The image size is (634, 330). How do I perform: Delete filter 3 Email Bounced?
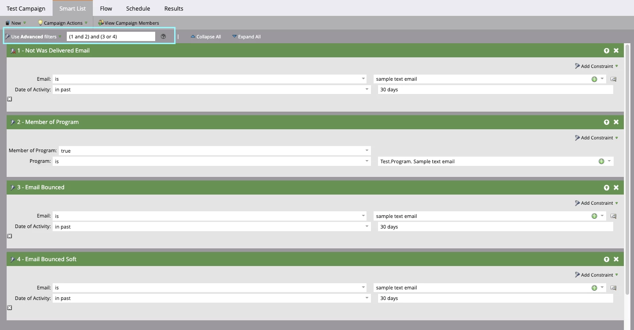[x=616, y=187]
